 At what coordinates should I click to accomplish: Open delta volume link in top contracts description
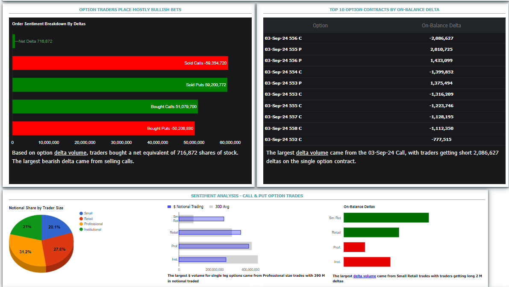(x=312, y=153)
